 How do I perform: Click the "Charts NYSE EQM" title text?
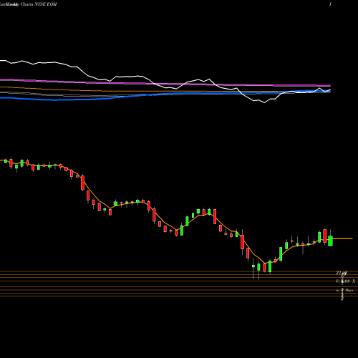(39, 4)
